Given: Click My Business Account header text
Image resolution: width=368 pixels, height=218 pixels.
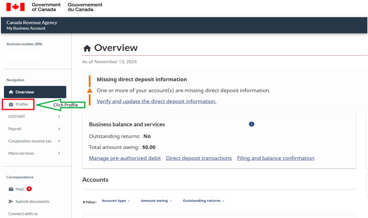Looking at the screenshot, I should click(26, 28).
